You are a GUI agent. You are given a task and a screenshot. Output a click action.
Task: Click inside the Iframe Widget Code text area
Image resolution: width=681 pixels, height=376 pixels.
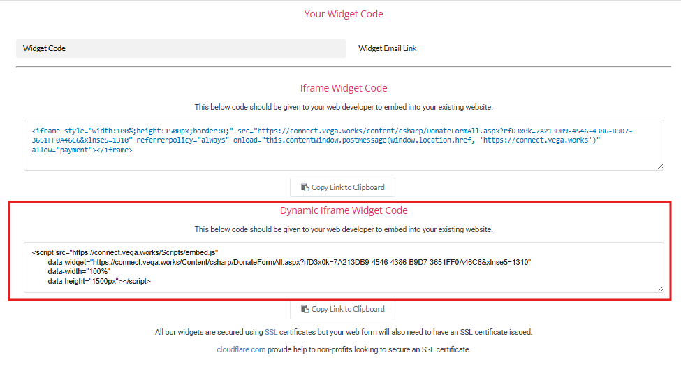pos(344,145)
